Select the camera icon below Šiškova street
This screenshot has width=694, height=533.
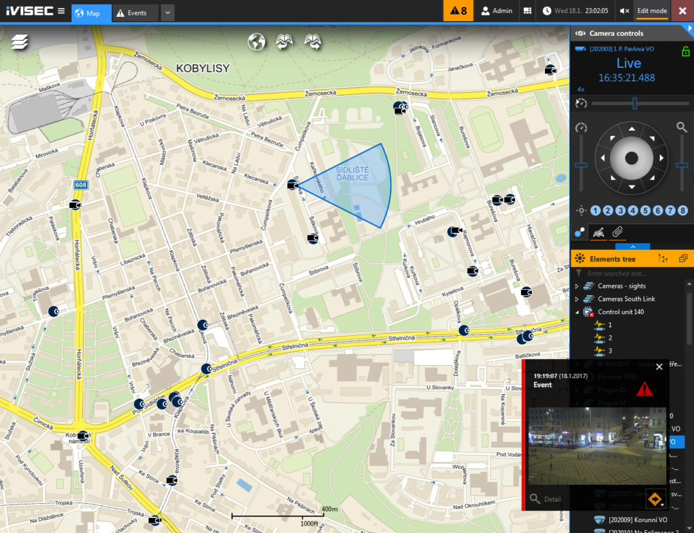[313, 238]
